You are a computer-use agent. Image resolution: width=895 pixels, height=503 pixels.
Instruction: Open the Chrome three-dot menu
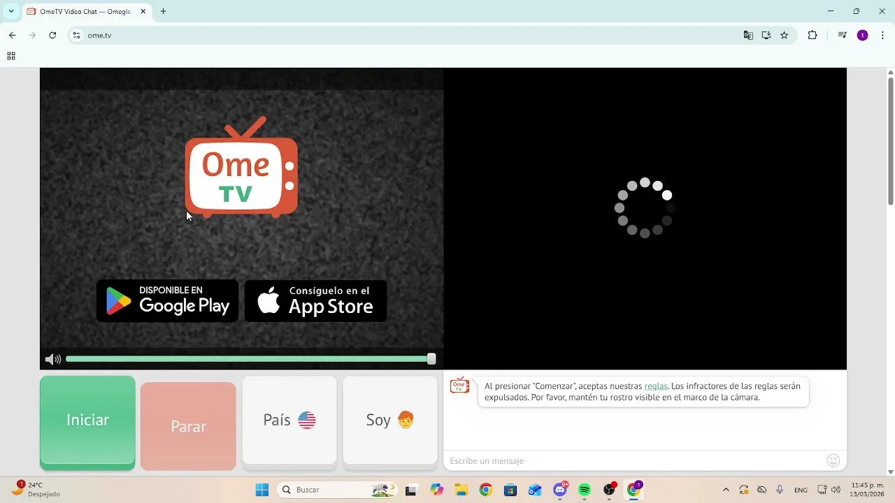pos(882,35)
